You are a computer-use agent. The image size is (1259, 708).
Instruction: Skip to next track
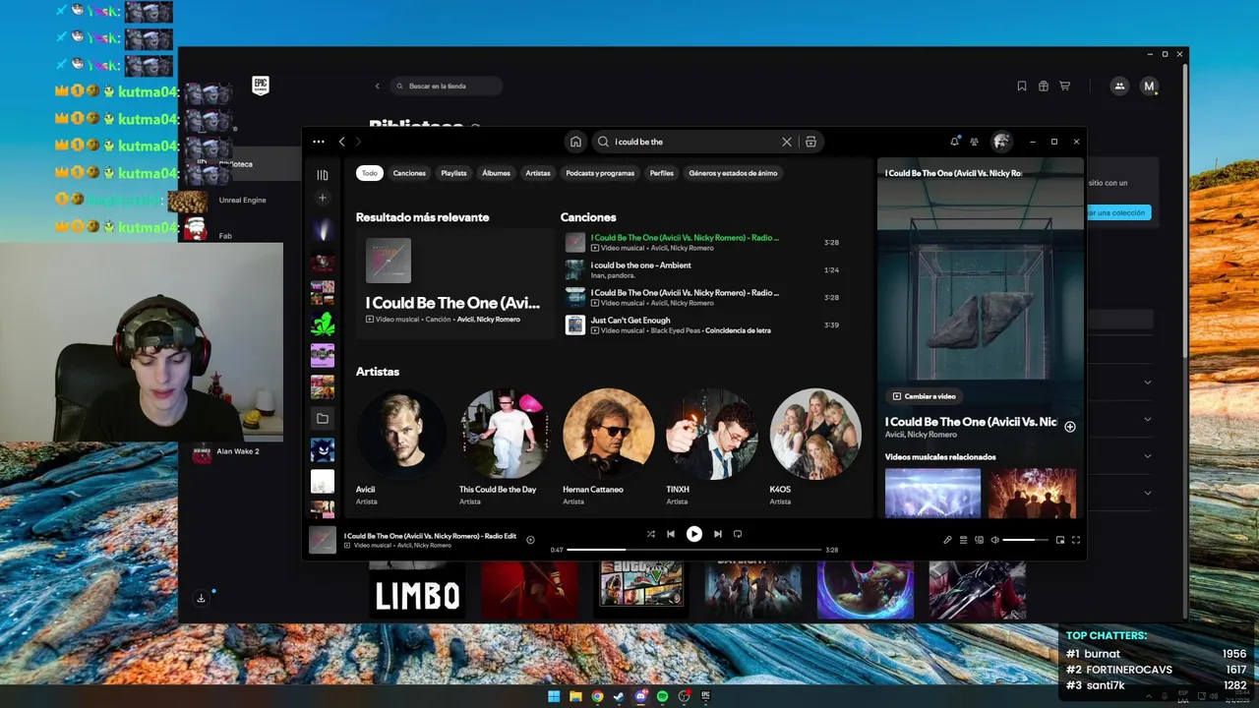pyautogui.click(x=718, y=534)
